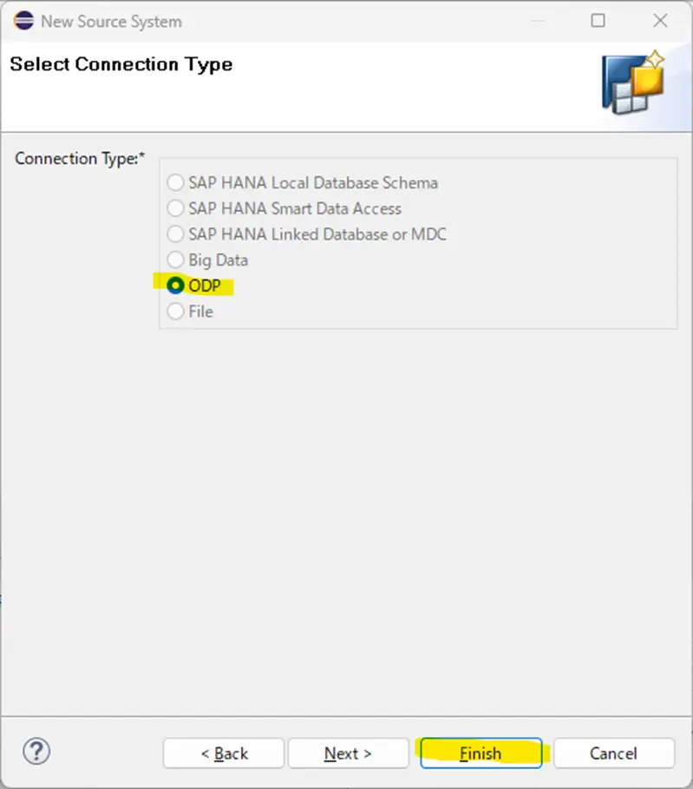Close the New Source System dialog
This screenshot has width=693, height=789.
tap(660, 21)
